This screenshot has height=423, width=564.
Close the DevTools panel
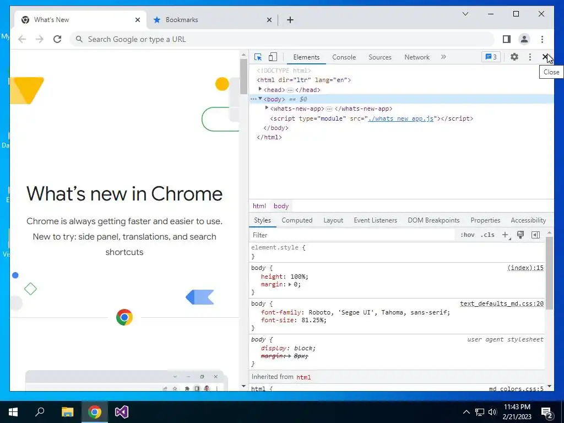point(545,57)
